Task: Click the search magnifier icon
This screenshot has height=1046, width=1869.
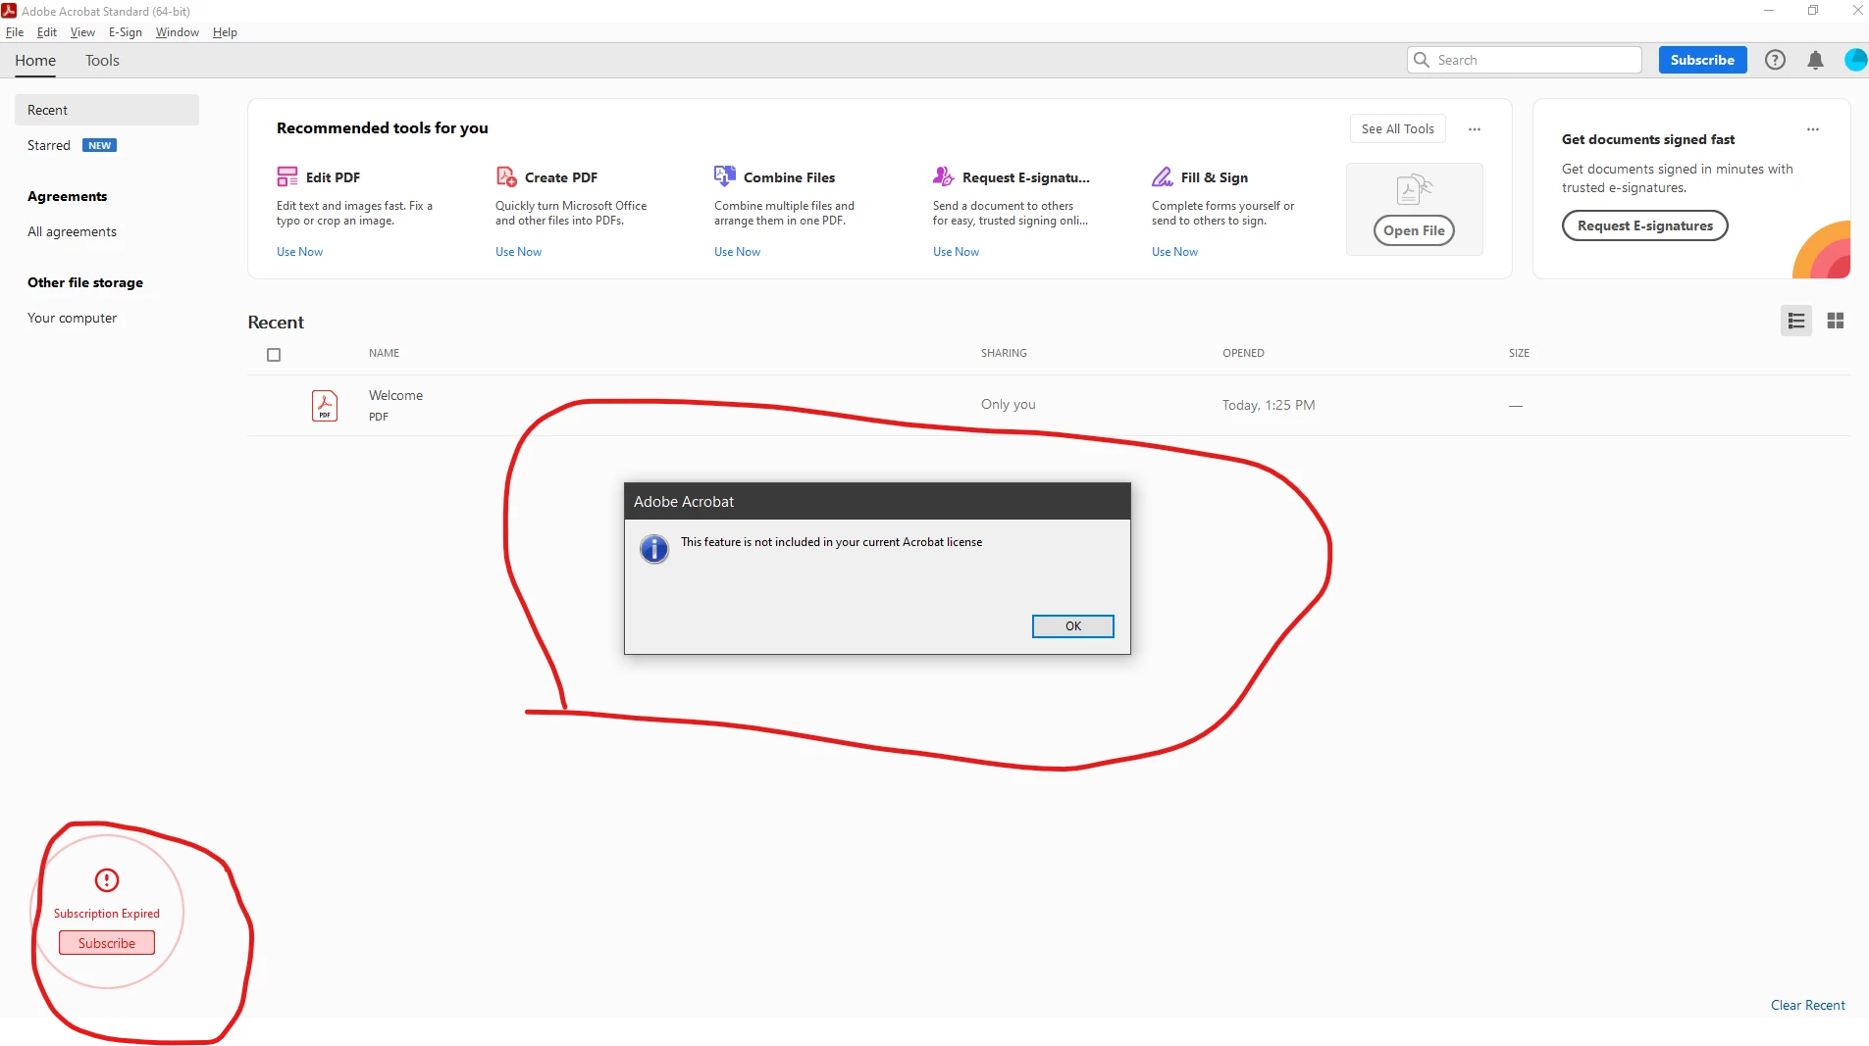Action: coord(1421,60)
